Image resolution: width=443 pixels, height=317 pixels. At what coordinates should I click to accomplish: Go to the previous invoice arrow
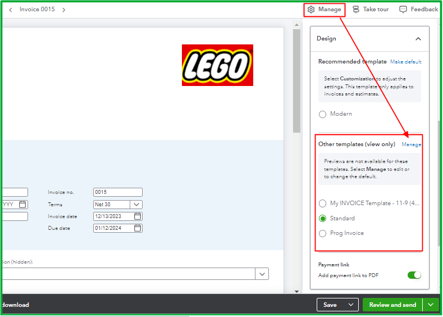tap(11, 10)
